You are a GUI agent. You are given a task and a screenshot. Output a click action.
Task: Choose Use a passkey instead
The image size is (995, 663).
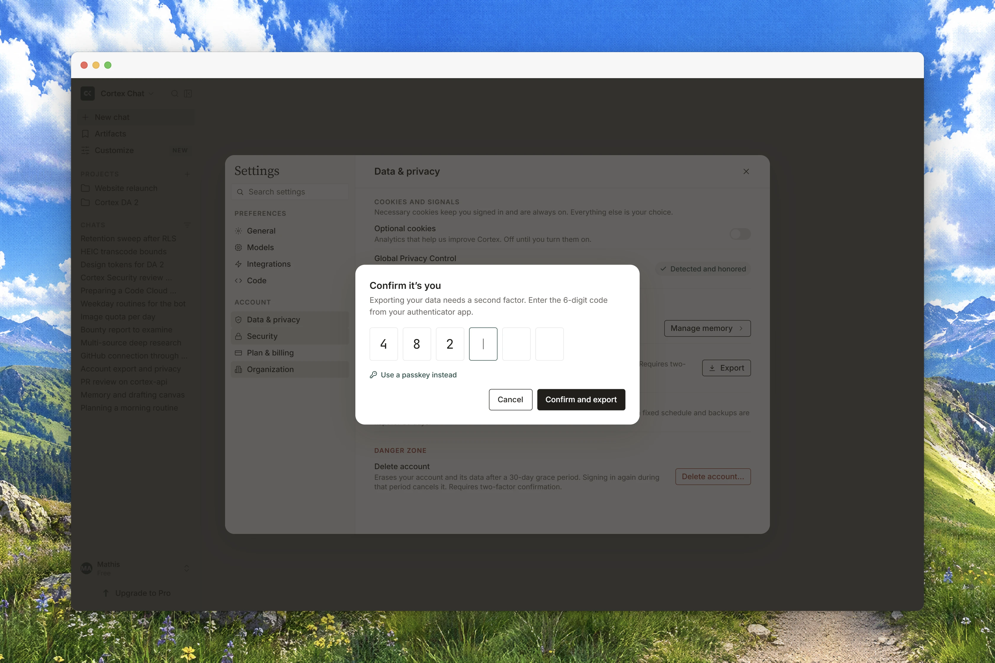pyautogui.click(x=413, y=375)
